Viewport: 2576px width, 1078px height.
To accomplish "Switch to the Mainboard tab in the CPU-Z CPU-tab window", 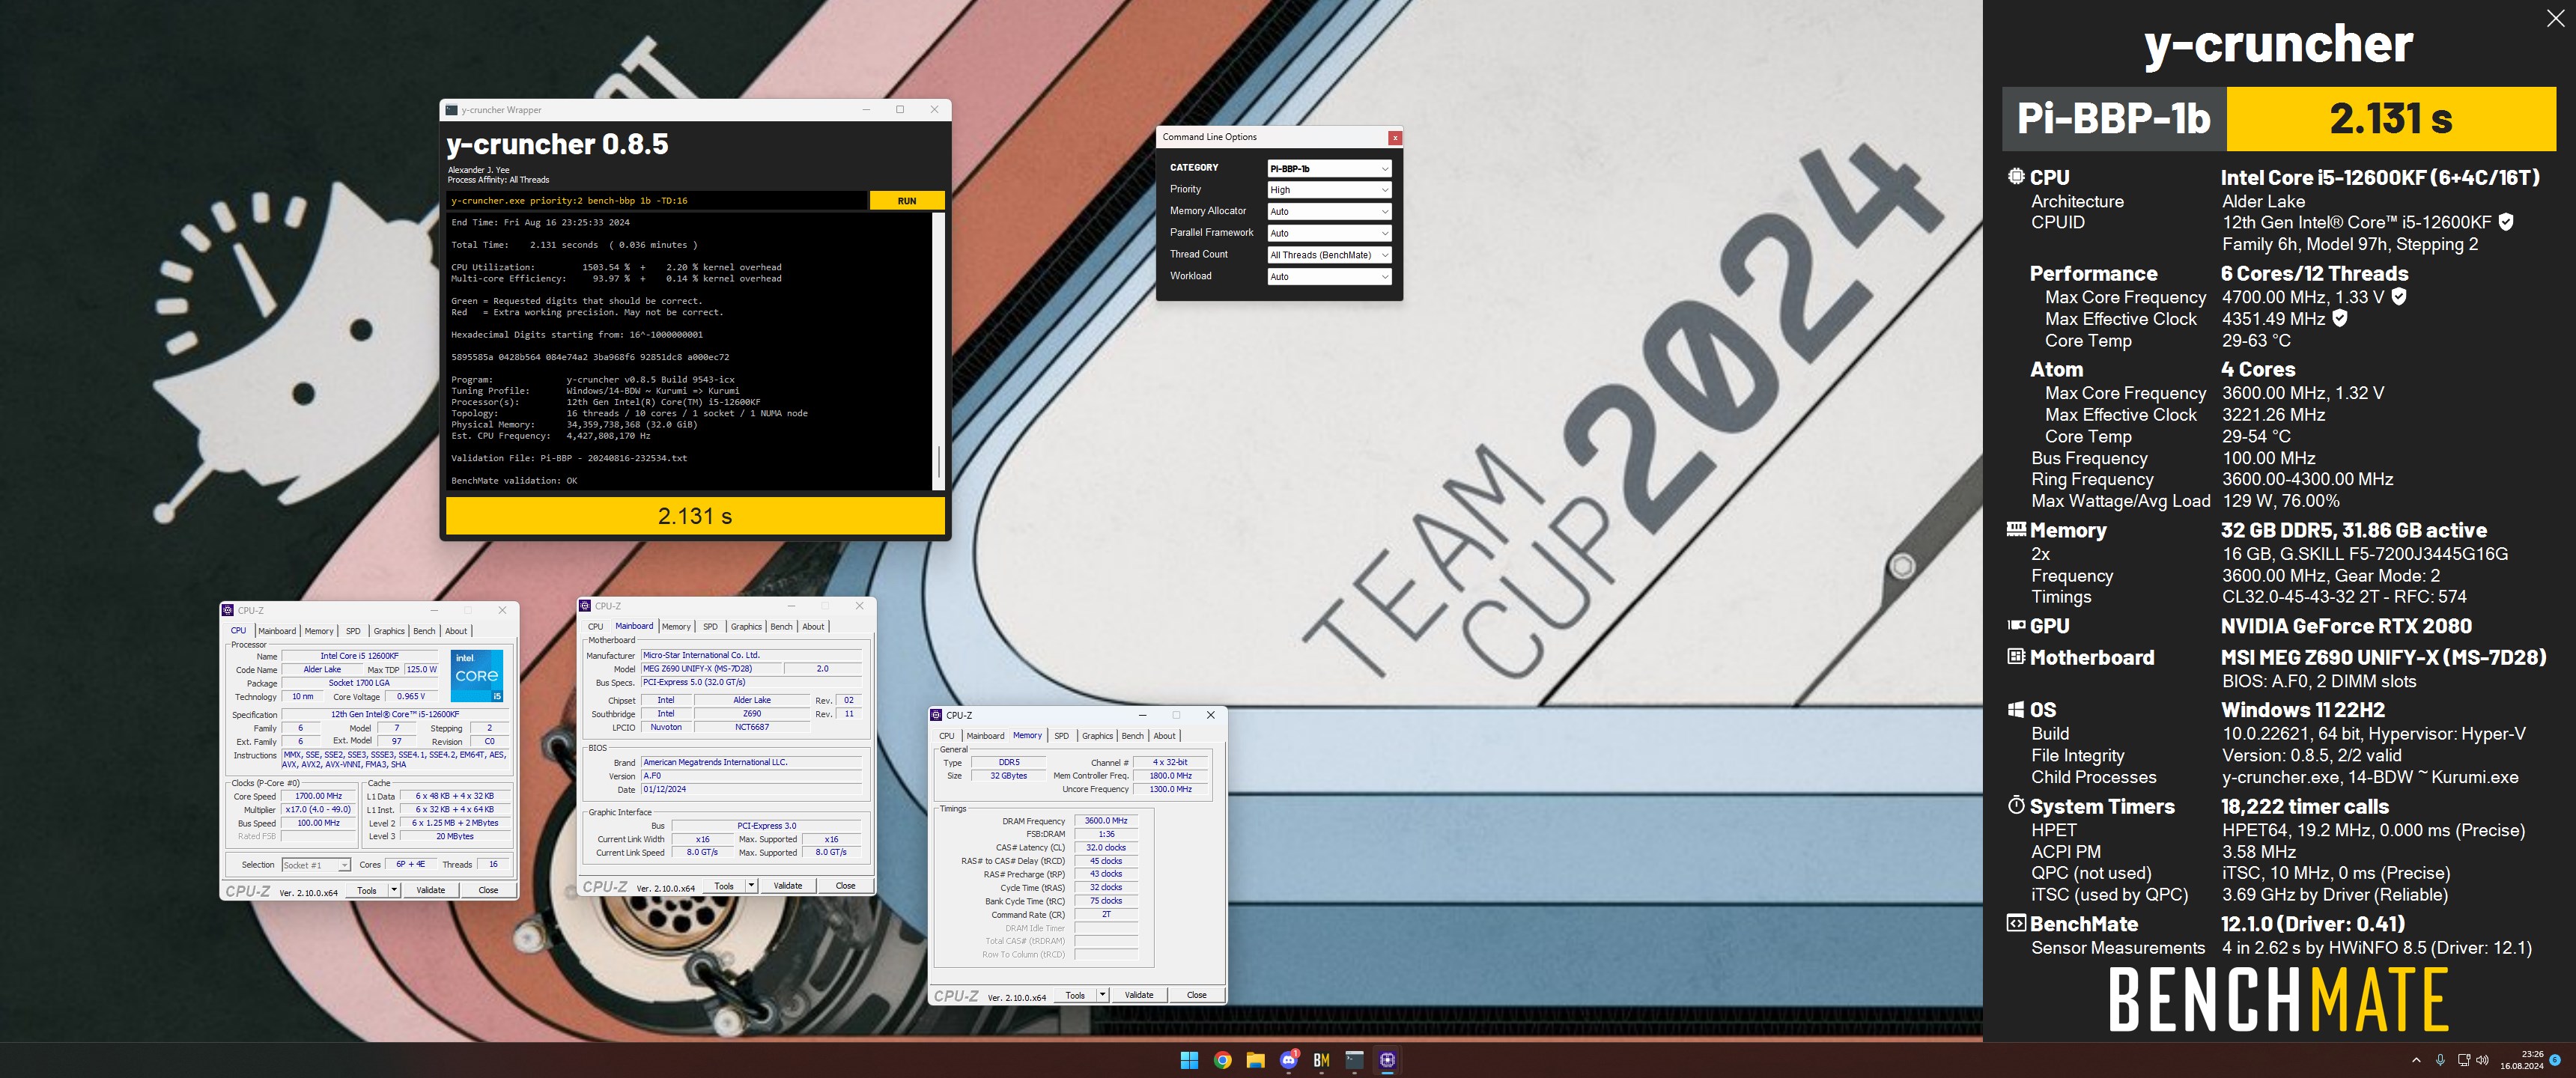I will click(x=277, y=631).
